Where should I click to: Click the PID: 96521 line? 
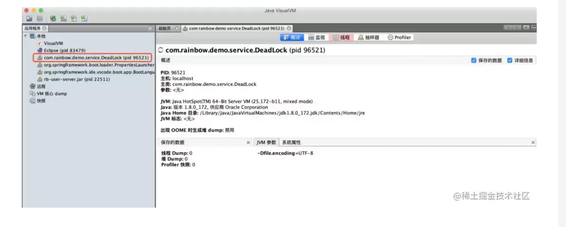pos(173,72)
